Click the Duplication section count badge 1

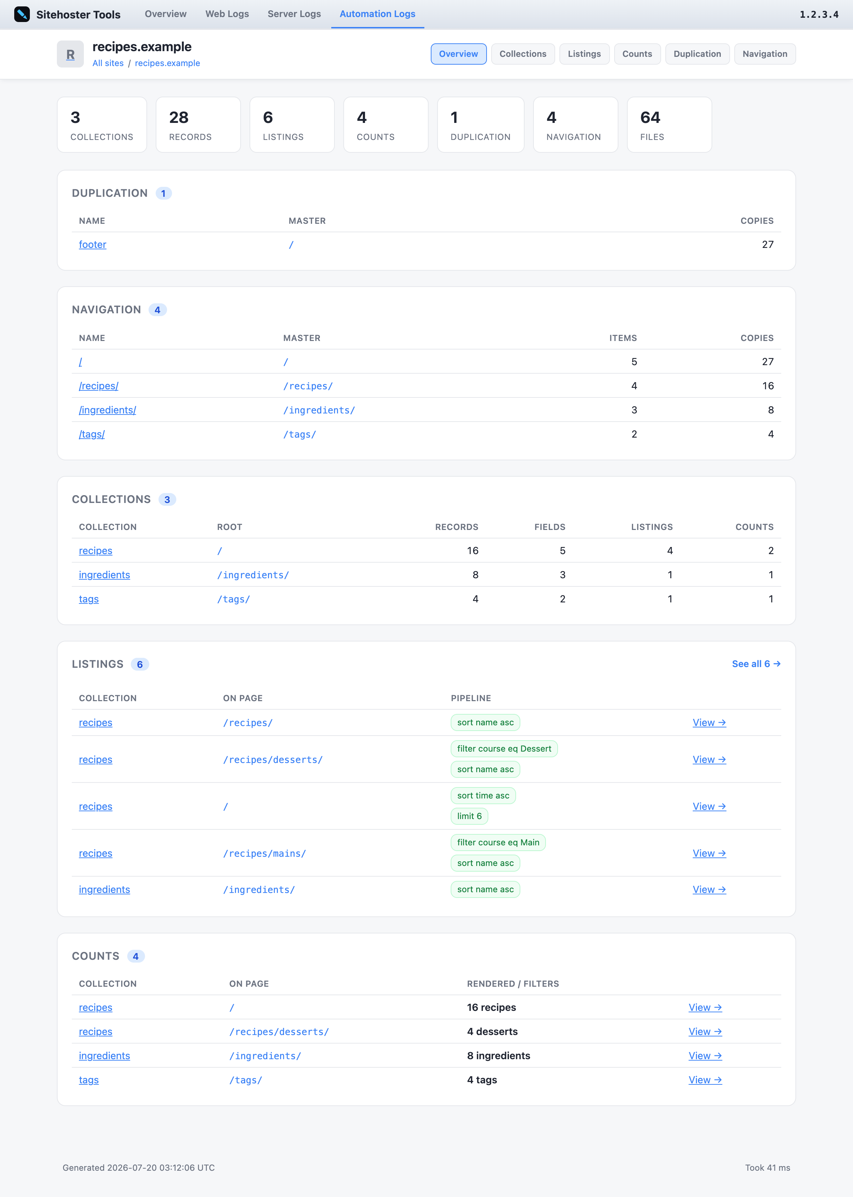(163, 194)
